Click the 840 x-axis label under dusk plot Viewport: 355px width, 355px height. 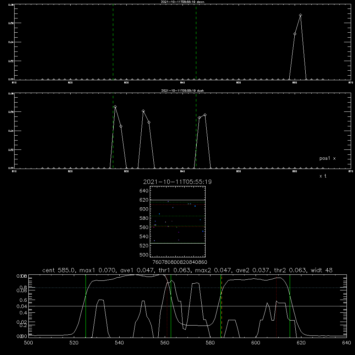[x=182, y=171]
